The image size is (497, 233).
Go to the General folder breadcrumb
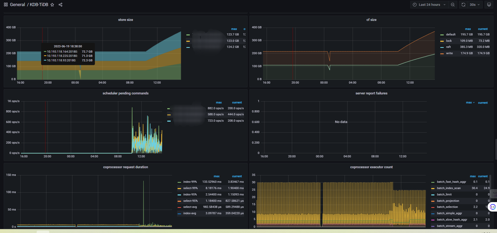click(17, 5)
